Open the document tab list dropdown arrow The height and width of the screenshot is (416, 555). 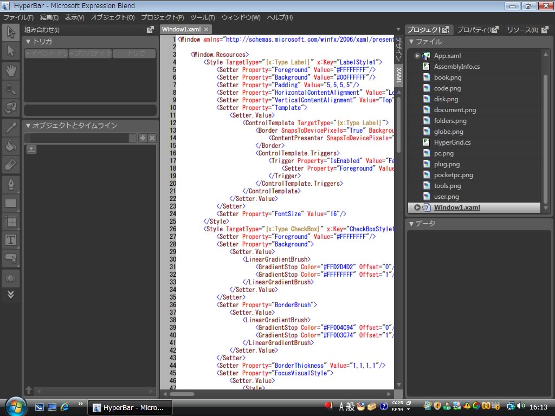click(398, 29)
